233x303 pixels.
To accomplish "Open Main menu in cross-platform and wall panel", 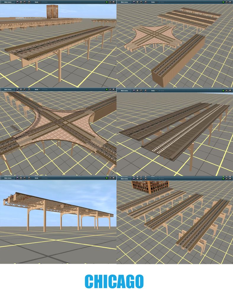I will coord(124,2).
